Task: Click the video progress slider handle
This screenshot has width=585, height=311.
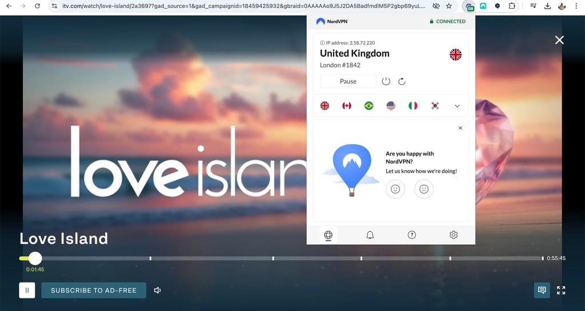Action: (35, 258)
